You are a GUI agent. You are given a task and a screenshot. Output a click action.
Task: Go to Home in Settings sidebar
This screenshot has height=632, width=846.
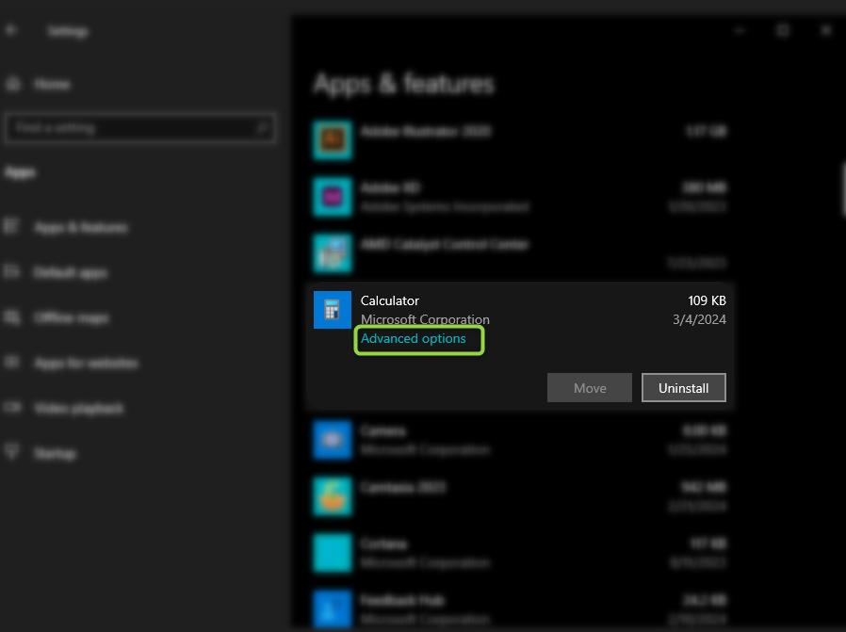(x=52, y=85)
